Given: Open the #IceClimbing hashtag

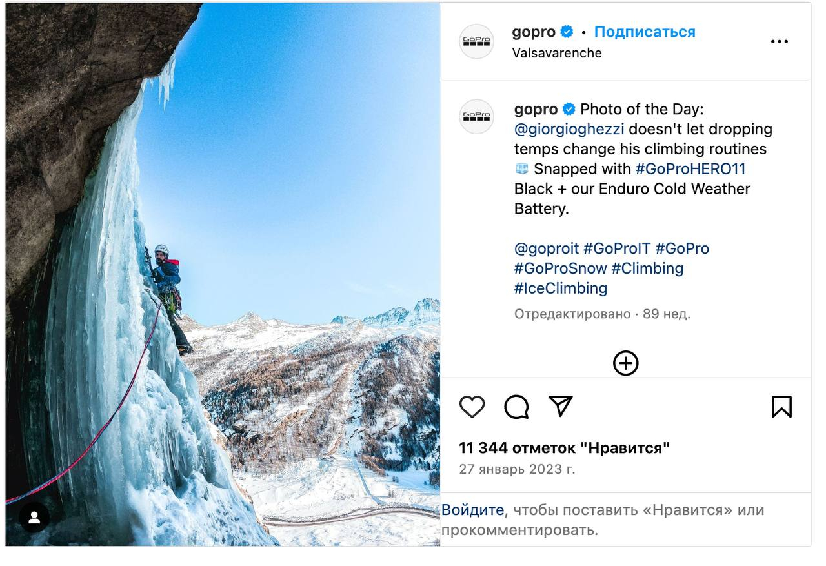Looking at the screenshot, I should click(560, 288).
